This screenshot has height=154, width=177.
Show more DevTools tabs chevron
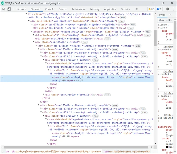(137, 9)
